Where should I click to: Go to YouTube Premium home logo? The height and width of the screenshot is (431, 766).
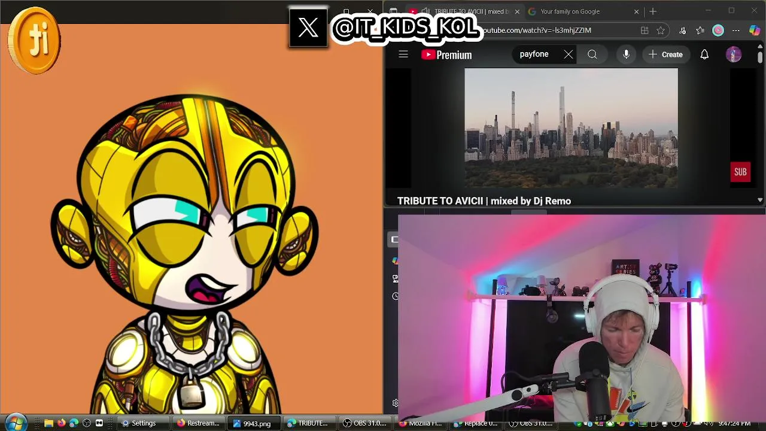446,54
